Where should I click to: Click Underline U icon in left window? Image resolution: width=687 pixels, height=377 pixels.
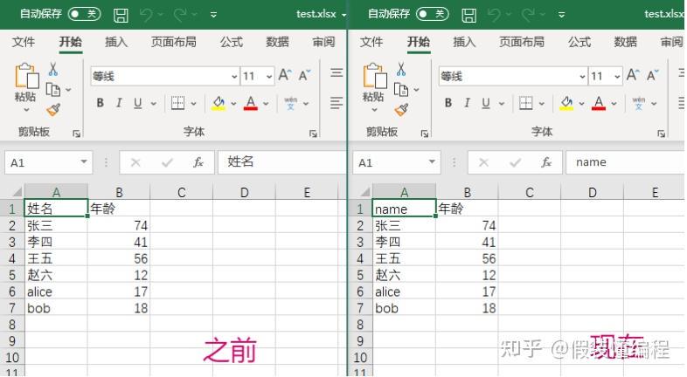click(137, 103)
